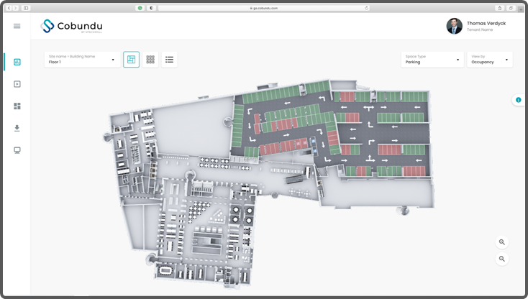Screen dimensions: 528x299
Task: Click the privacy shield browser icon
Action: pos(152,8)
